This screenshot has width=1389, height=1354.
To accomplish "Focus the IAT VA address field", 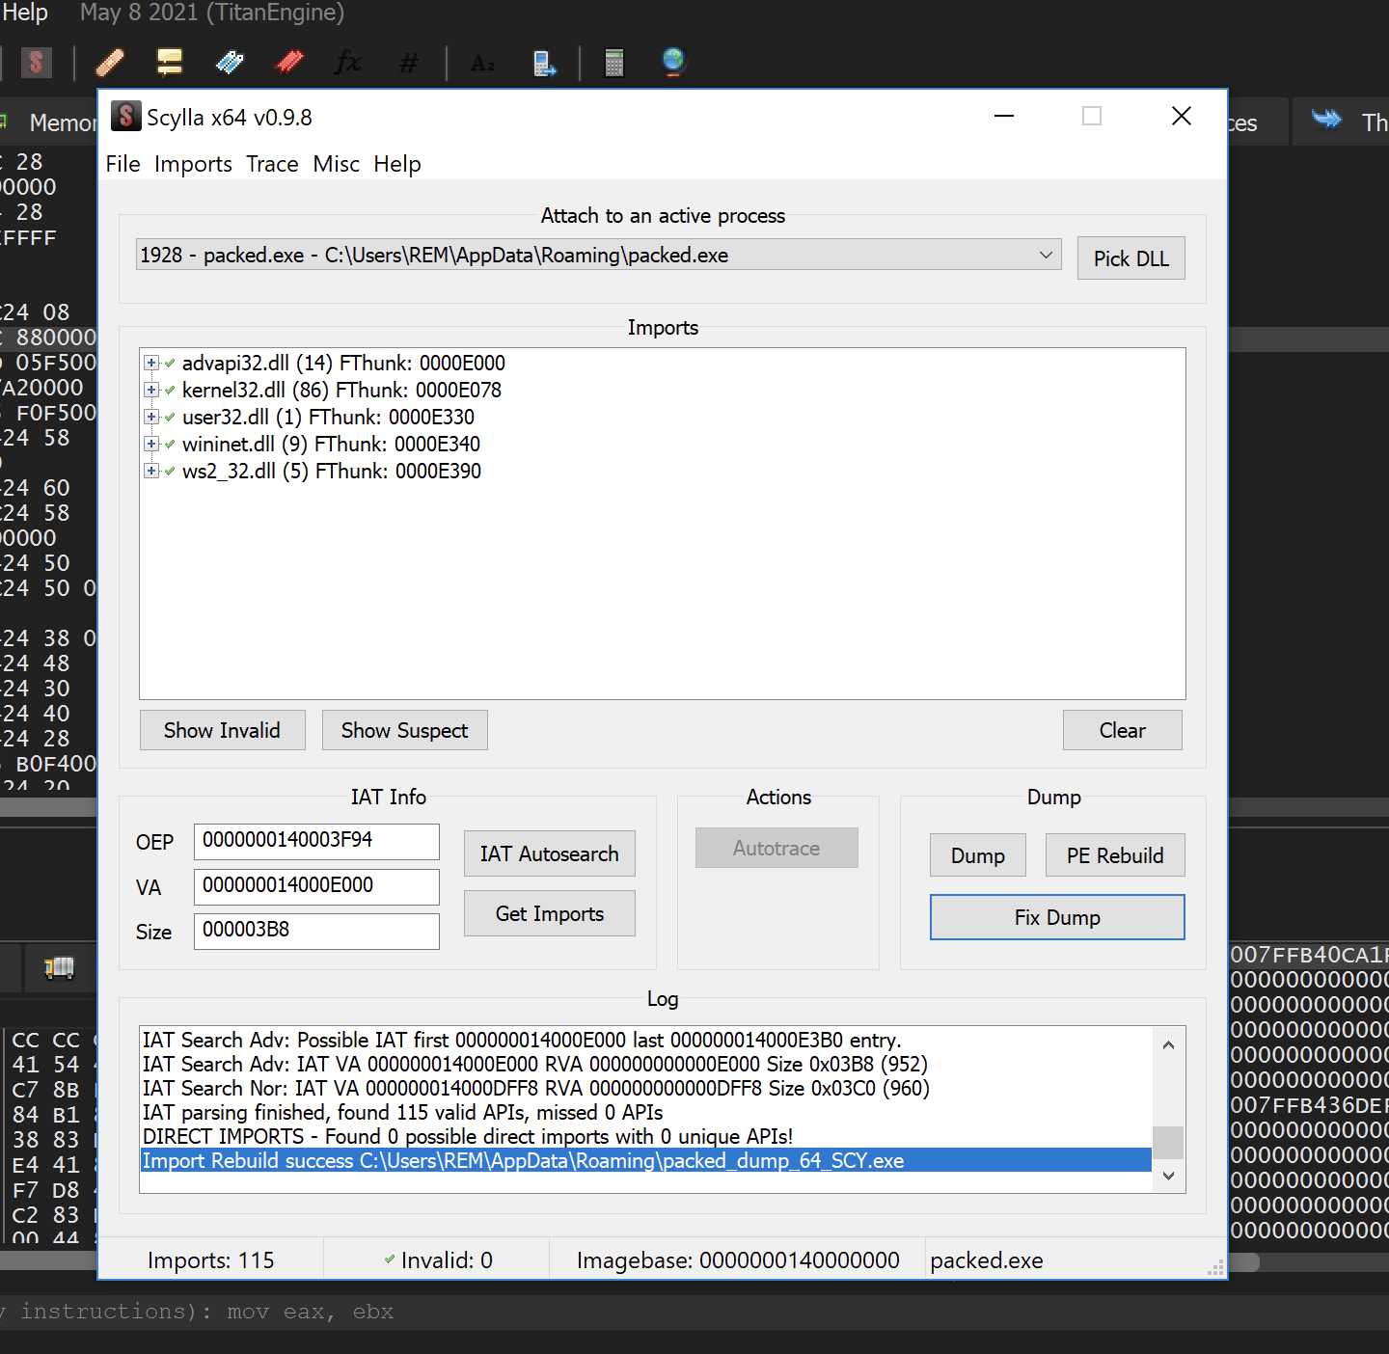I will (316, 886).
